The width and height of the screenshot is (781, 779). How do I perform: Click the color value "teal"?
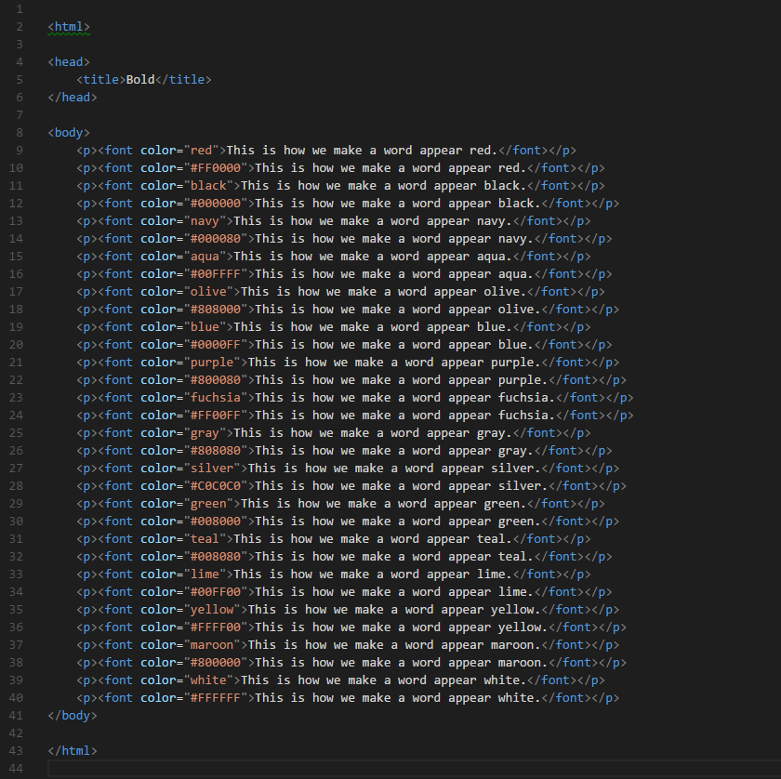205,539
